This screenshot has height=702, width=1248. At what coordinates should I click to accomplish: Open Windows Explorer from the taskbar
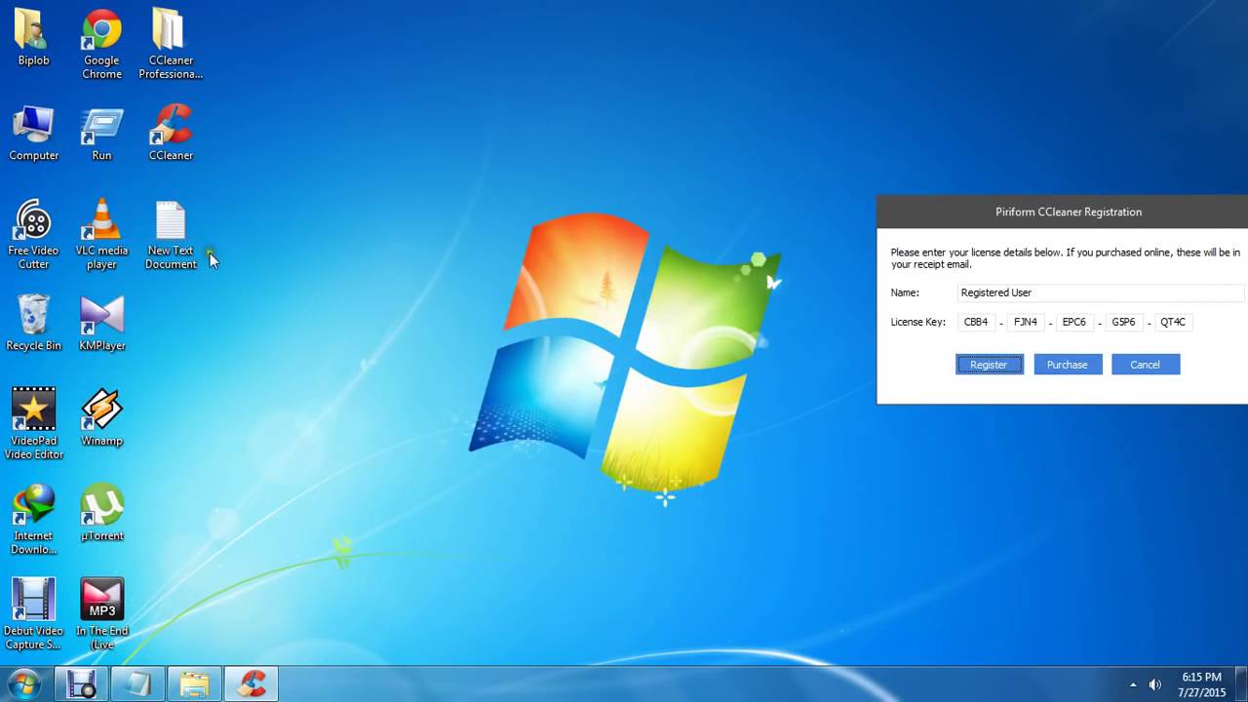[x=193, y=683]
